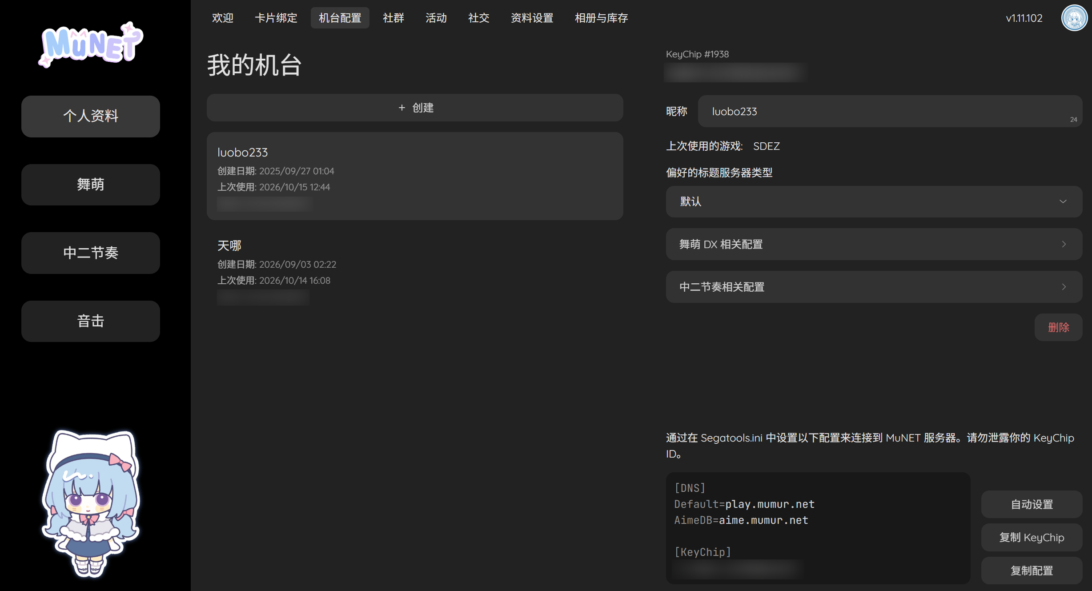
Task: Click the 我的机台 page heading
Action: [x=255, y=65]
